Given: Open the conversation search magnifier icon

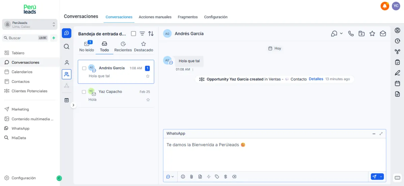Looking at the screenshot, I should (67, 47).
